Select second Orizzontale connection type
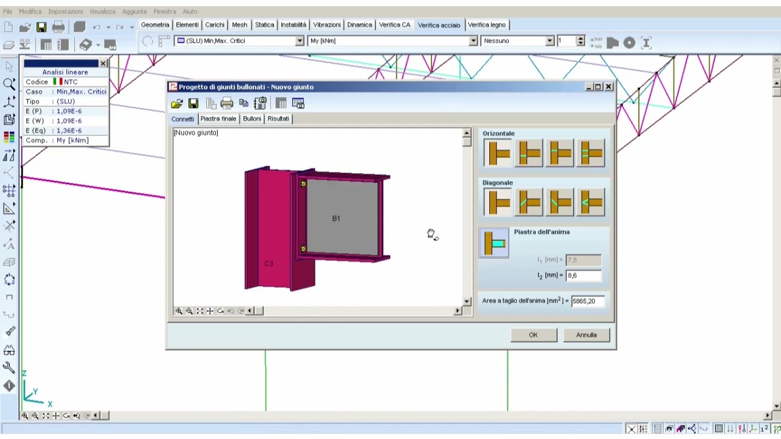The height and width of the screenshot is (439, 781). click(529, 153)
